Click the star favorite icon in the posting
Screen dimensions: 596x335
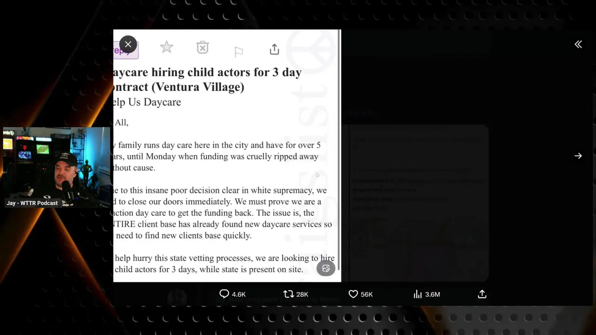click(166, 47)
